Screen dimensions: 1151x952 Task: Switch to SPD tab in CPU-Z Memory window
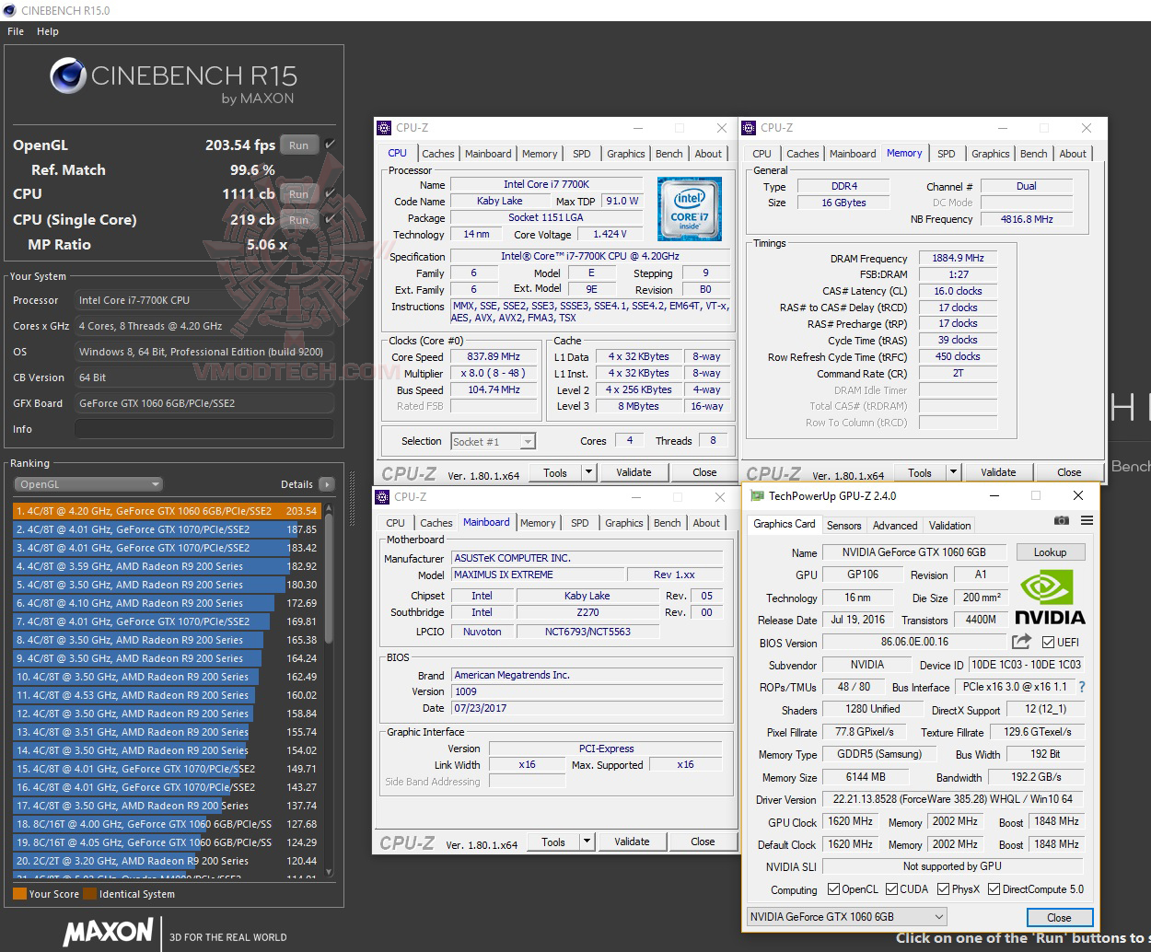(947, 154)
